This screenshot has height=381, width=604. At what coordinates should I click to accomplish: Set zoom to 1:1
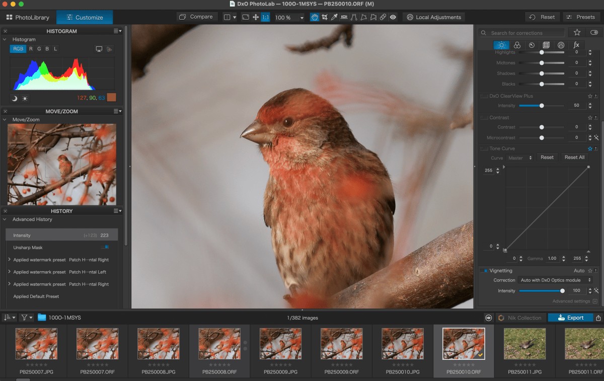[266, 17]
